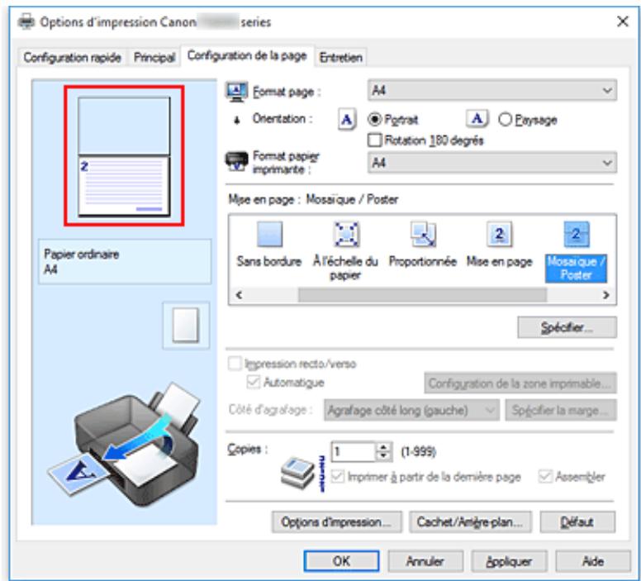The image size is (641, 581).
Task: Click the Paysage orientation A icon
Action: [477, 119]
